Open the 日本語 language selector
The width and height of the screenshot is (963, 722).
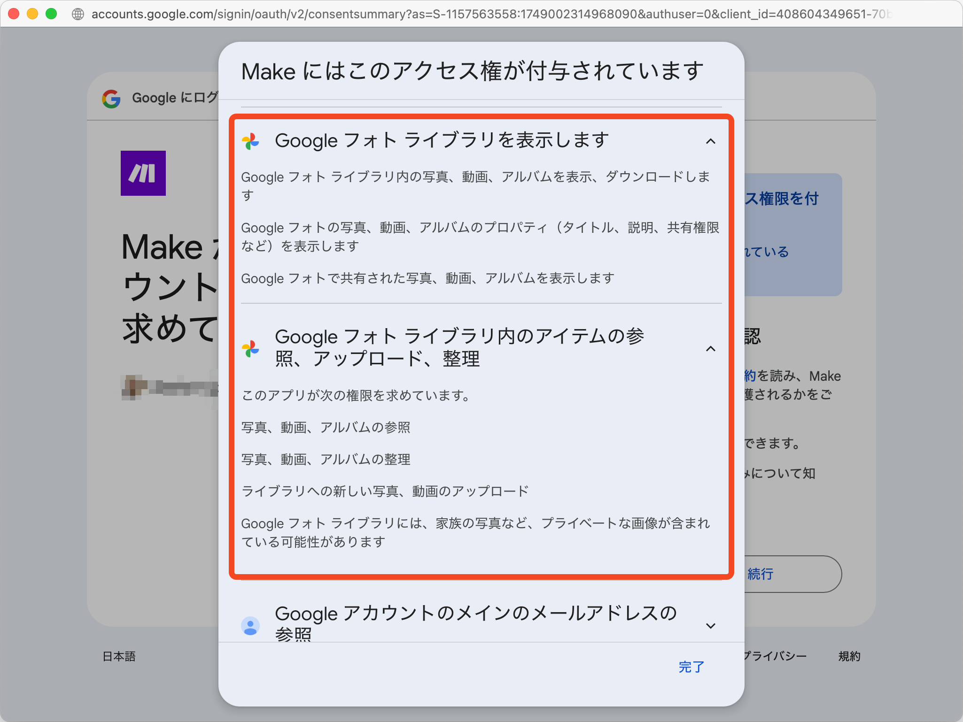[119, 656]
